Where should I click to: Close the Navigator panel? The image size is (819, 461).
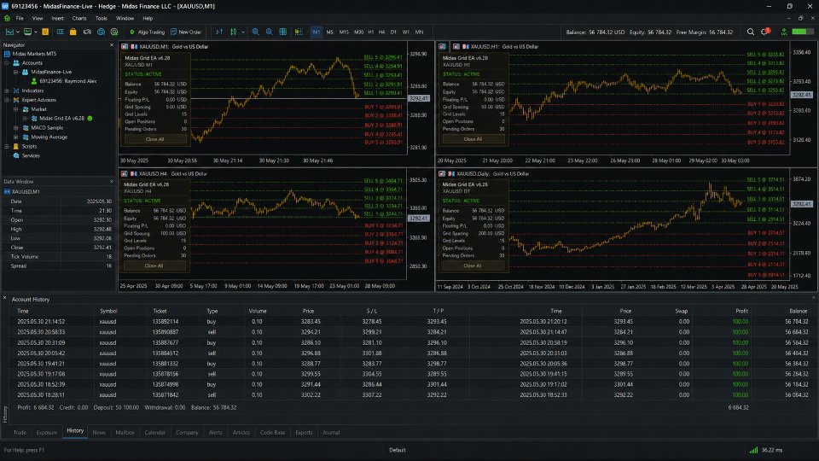tap(111, 45)
